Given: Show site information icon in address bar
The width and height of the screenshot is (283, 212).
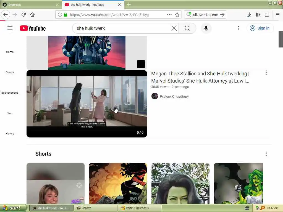Looking at the screenshot, I should pos(60,15).
